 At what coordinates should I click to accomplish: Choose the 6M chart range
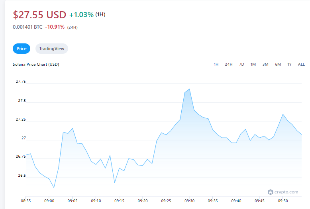(278, 64)
